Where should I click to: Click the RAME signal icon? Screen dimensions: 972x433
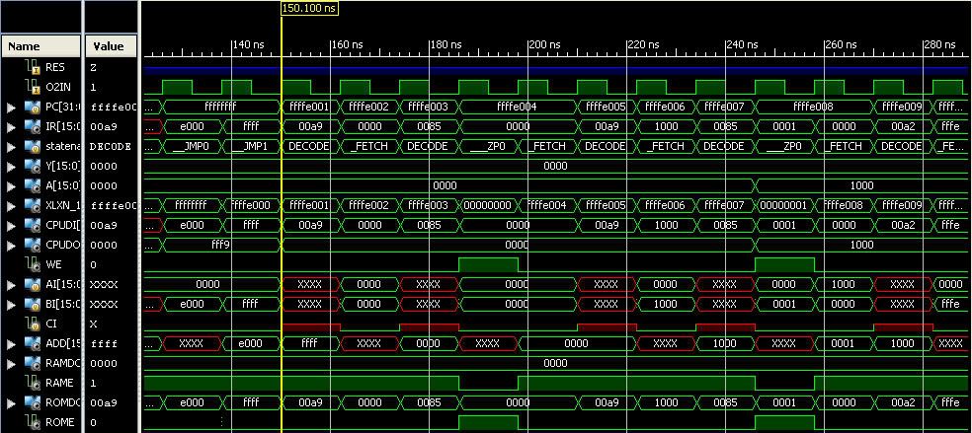pos(31,383)
